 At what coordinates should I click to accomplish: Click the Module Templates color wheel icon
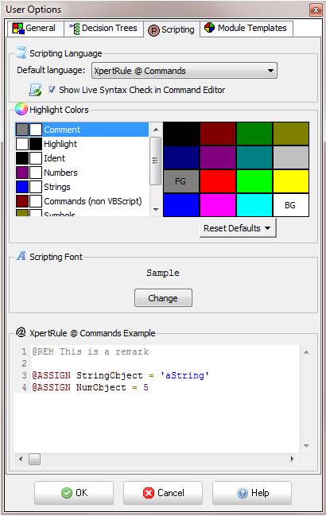coord(209,28)
